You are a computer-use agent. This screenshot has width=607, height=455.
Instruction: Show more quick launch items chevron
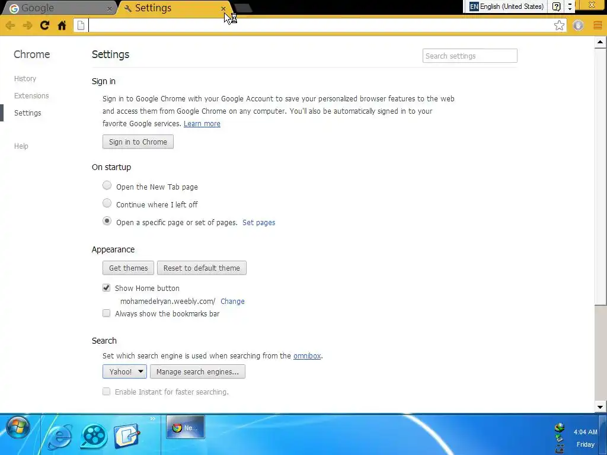152,419
